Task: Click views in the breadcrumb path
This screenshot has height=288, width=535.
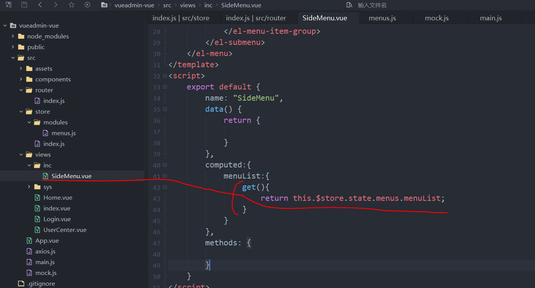Action: (188, 5)
